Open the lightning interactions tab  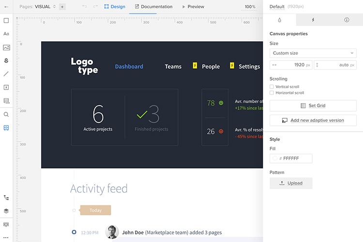coord(313,20)
